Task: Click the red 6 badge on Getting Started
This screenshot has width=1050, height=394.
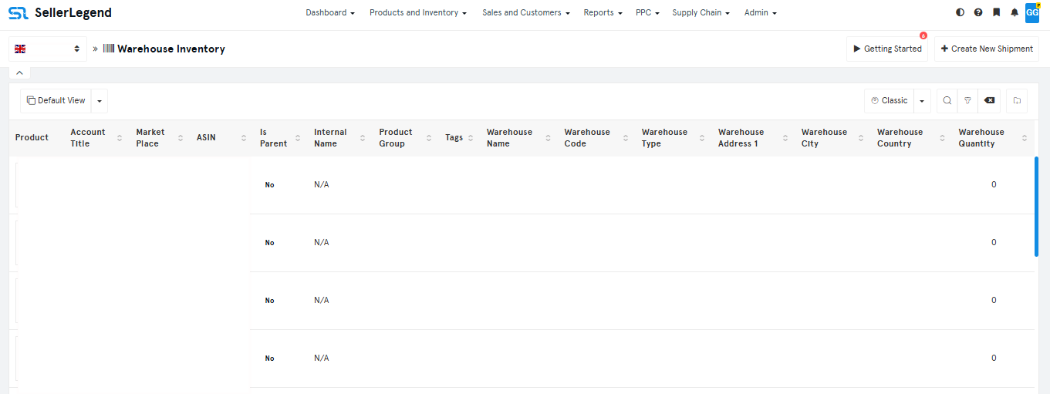Action: (923, 35)
